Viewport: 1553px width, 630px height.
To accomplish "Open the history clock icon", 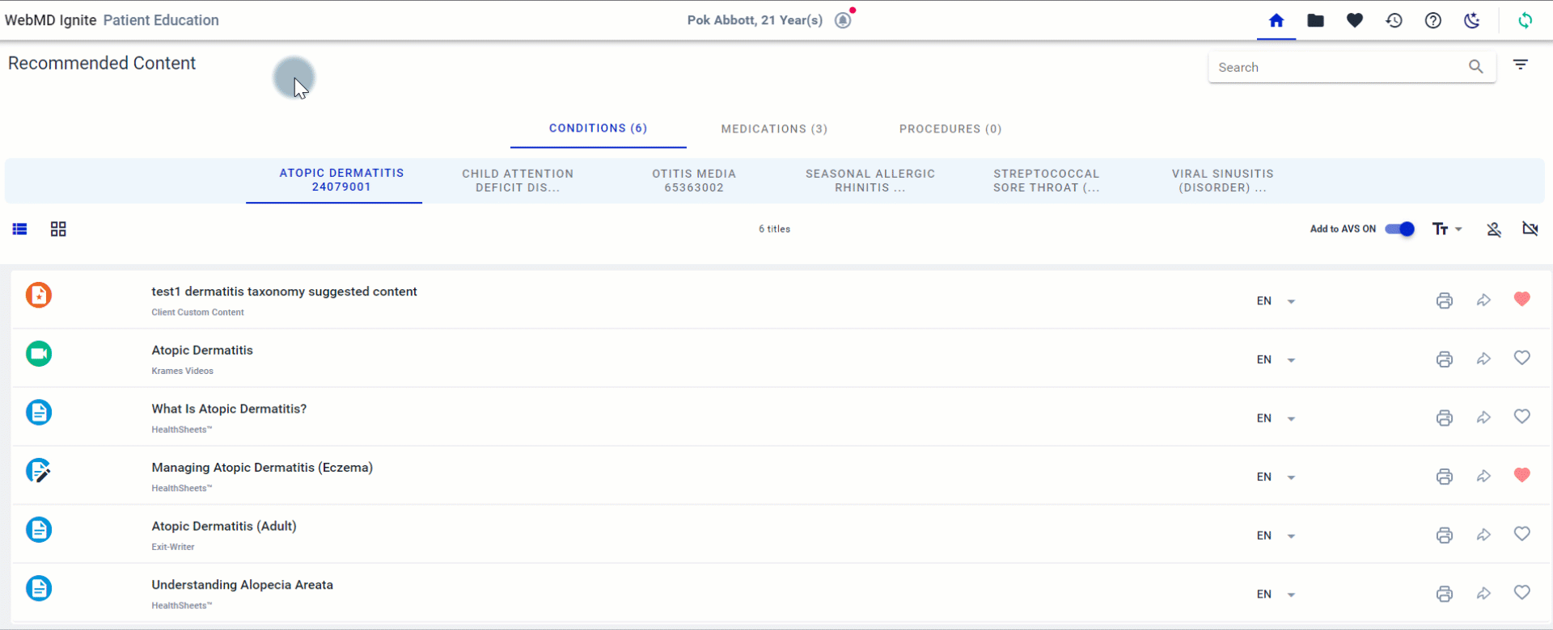I will (1394, 21).
